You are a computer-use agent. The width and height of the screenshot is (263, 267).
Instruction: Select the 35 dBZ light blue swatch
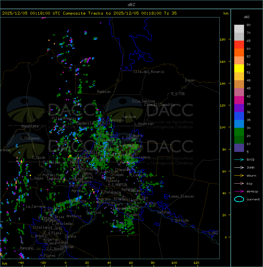[239, 124]
